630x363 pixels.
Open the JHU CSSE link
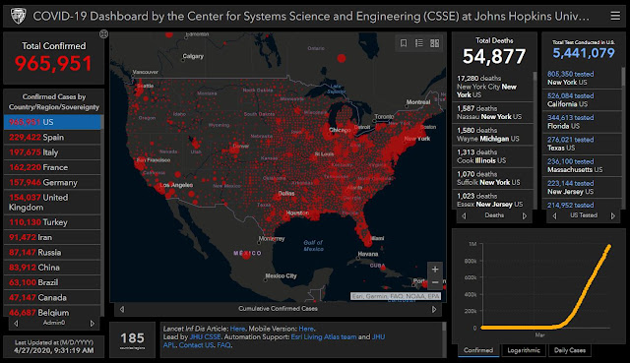(x=206, y=336)
